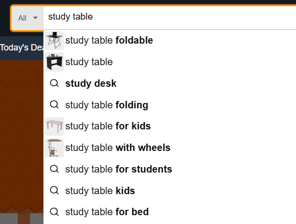The image size is (296, 224).
Task: Click into the search field containing 'study table'
Action: pos(167,17)
